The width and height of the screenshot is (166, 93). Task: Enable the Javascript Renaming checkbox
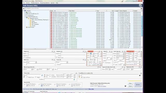(70, 84)
